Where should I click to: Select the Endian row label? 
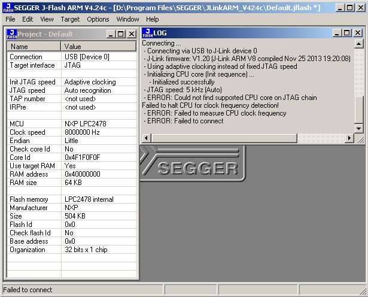click(20, 141)
